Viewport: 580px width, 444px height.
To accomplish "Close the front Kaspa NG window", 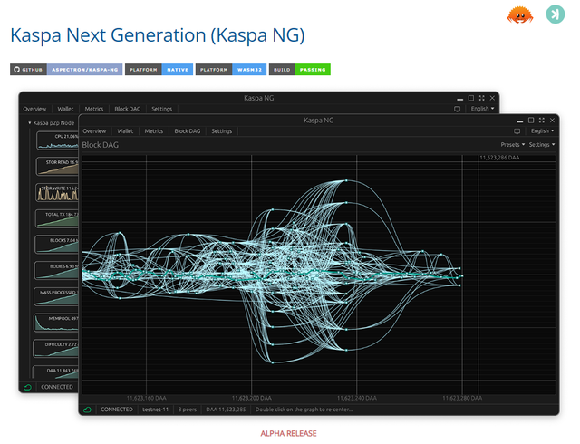I will point(552,121).
